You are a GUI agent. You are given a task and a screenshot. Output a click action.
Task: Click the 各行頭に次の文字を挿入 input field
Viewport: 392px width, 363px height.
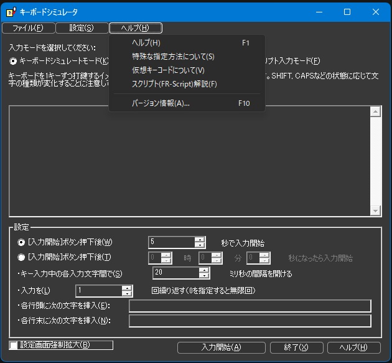[250, 306]
